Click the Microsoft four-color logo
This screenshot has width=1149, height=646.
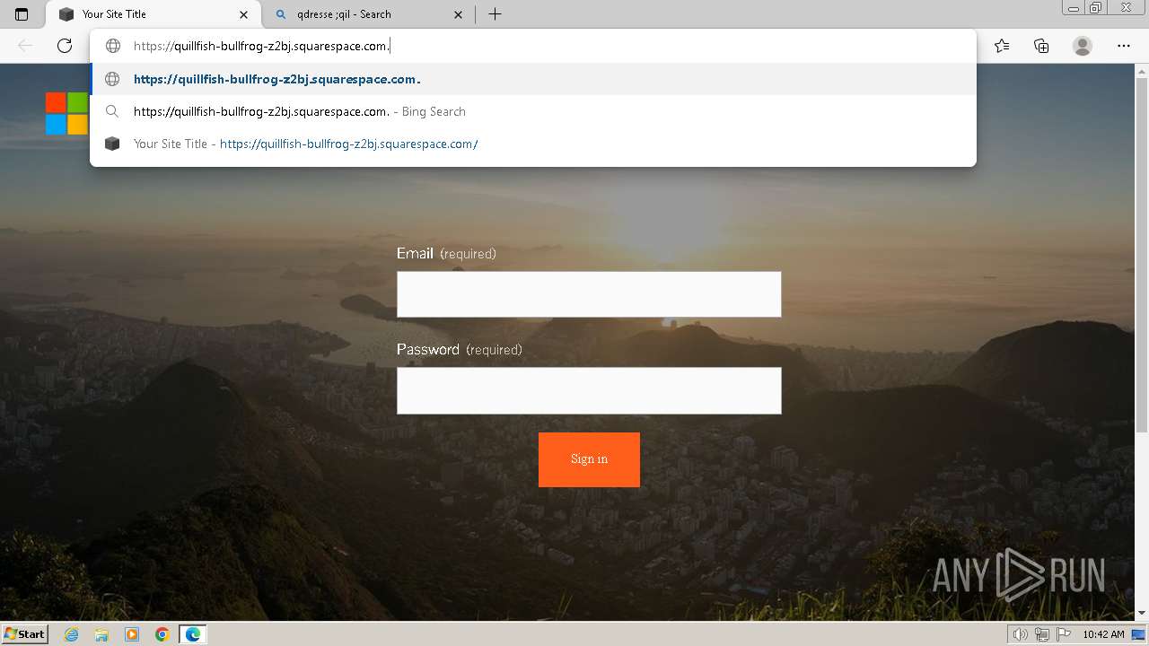(66, 113)
